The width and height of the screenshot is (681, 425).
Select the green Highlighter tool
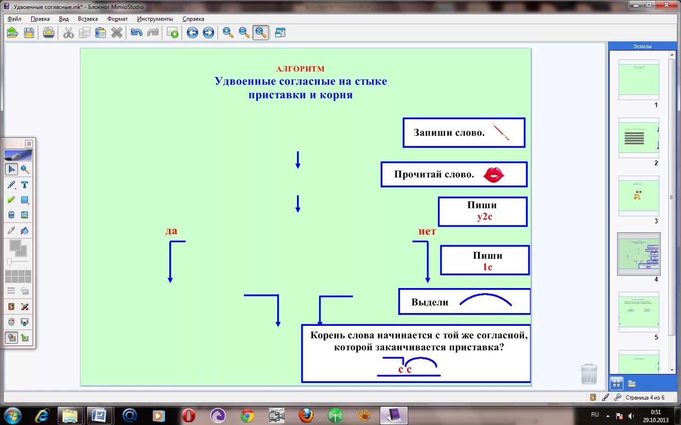pyautogui.click(x=11, y=200)
